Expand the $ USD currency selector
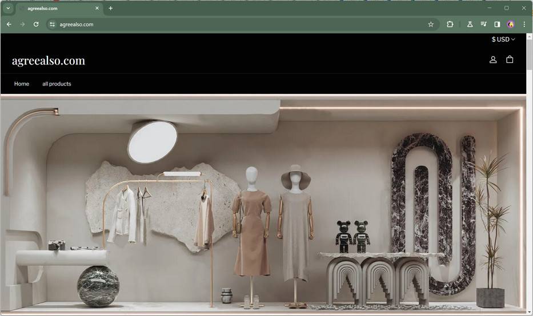The height and width of the screenshot is (316, 533). click(x=503, y=39)
